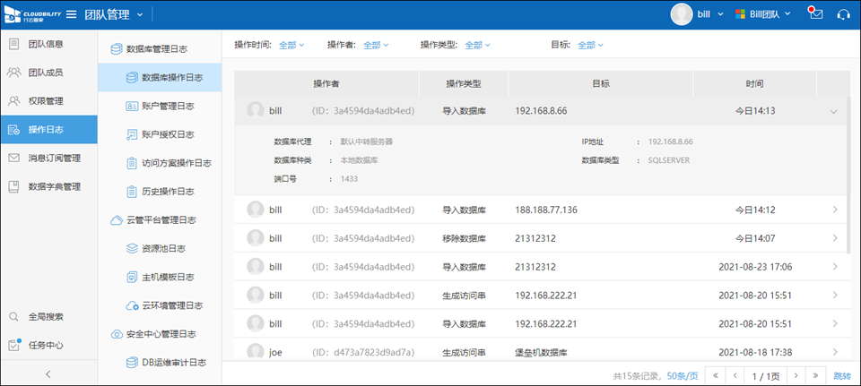Open 全局搜索 global search
861x386 pixels.
[x=45, y=316]
